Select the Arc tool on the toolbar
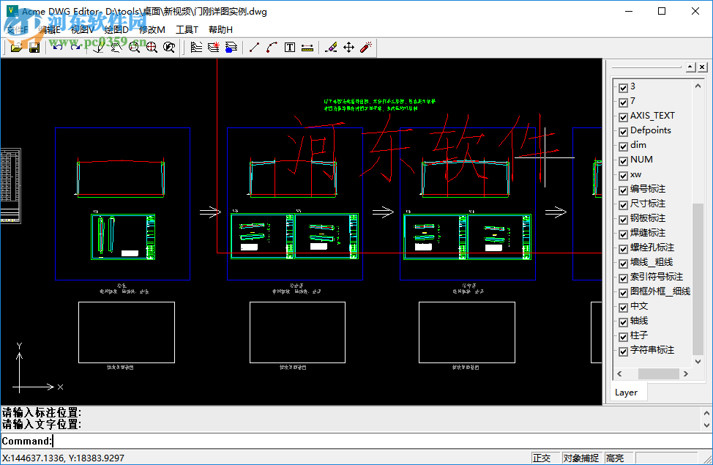Image resolution: width=713 pixels, height=465 pixels. point(272,47)
